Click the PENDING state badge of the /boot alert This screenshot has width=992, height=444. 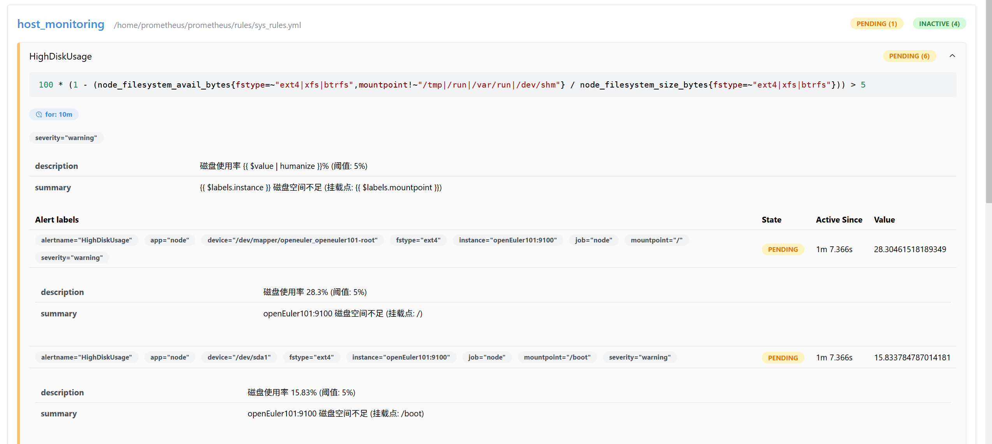click(782, 357)
